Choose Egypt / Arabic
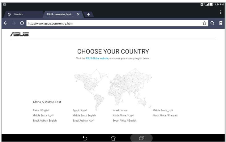 click(x=80, y=110)
